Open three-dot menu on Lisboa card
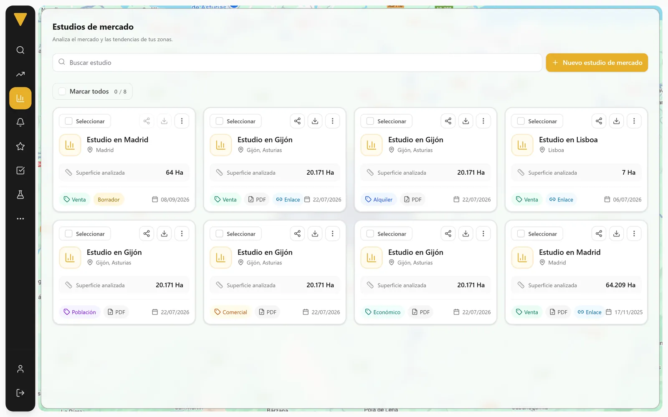 point(634,121)
